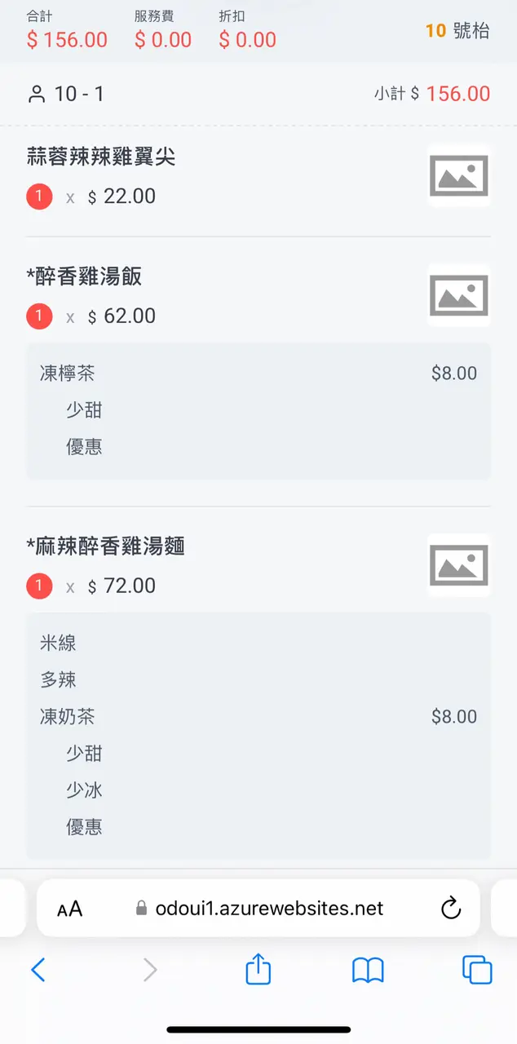
Task: Open the AA reader text options
Action: click(x=70, y=909)
